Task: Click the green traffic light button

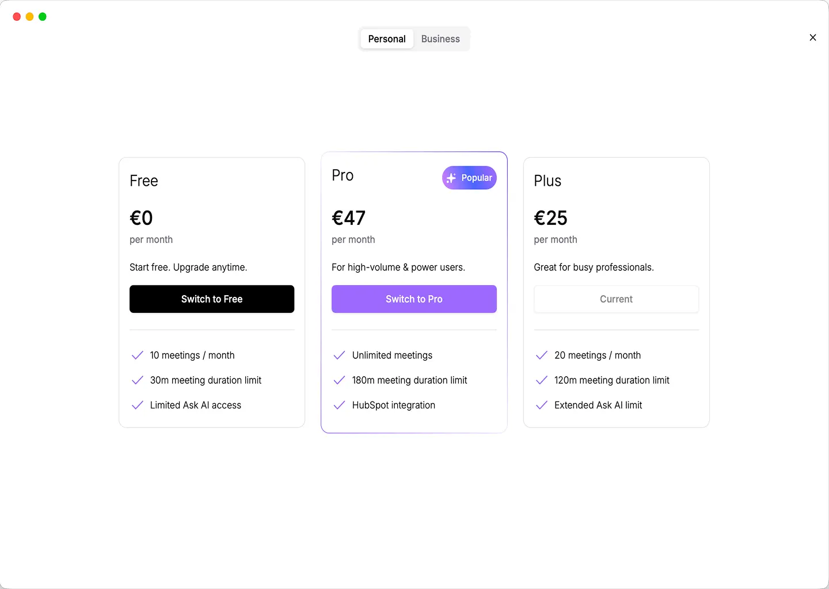Action: (42, 16)
